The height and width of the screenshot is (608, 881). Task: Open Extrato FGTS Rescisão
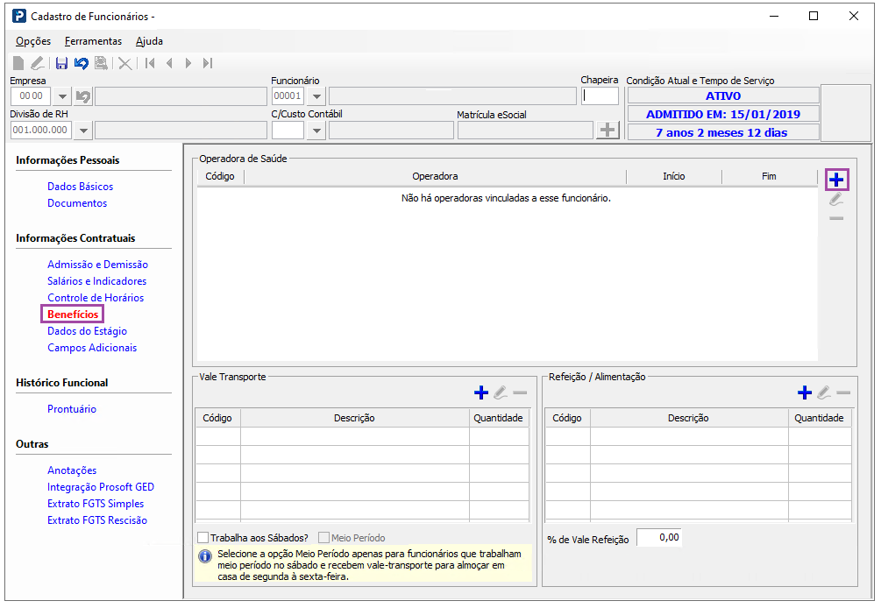tap(97, 520)
